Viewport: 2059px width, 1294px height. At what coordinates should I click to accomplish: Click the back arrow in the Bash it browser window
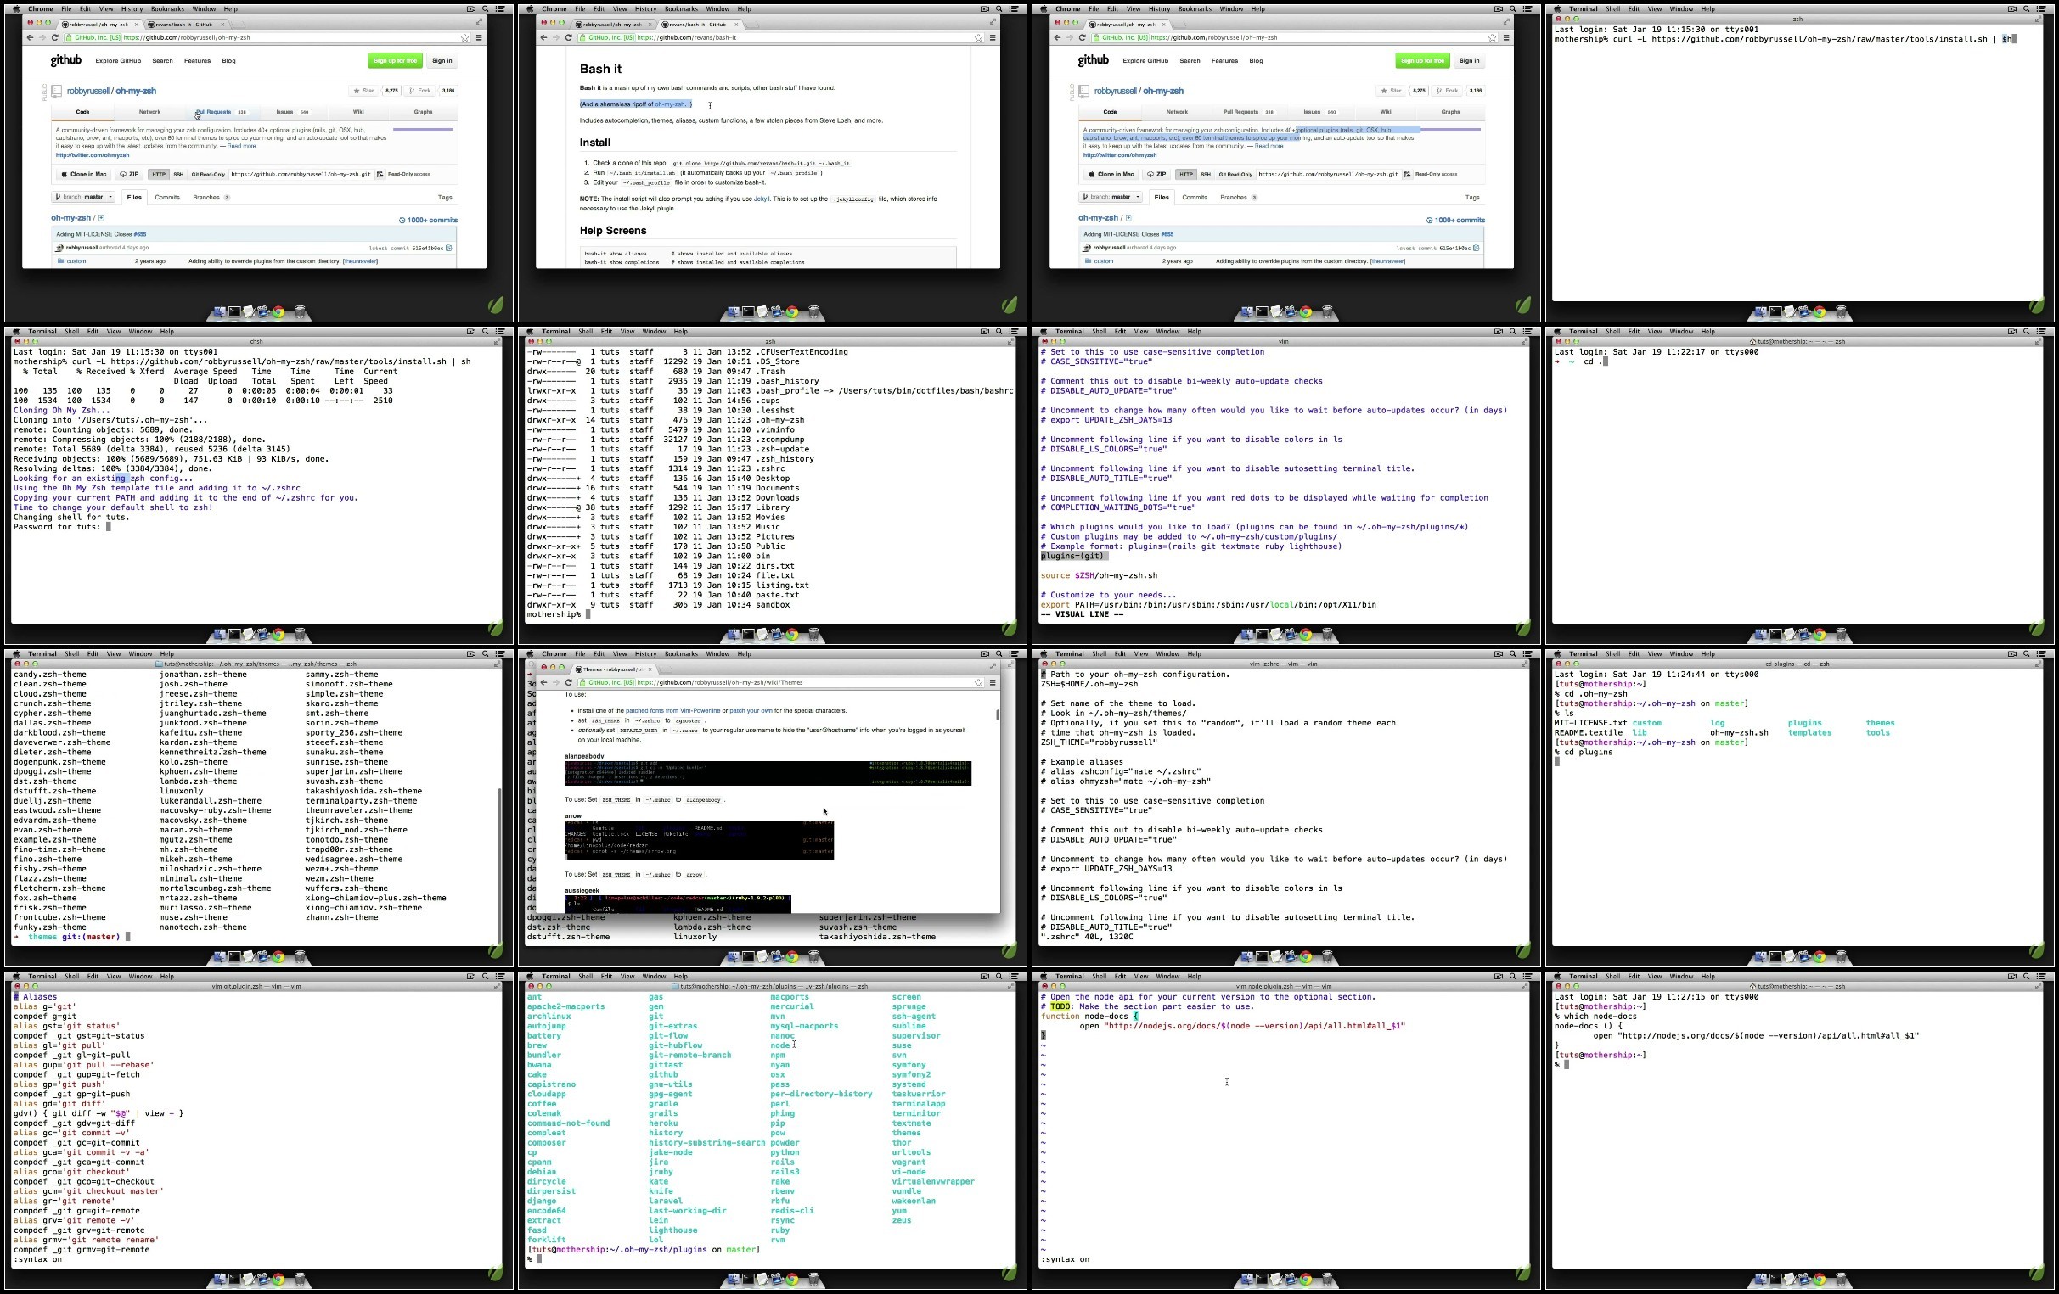tap(543, 37)
